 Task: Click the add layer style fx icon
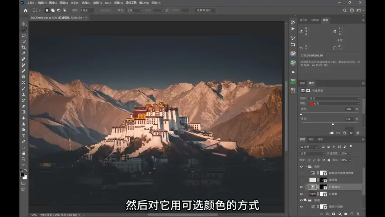pos(328,214)
